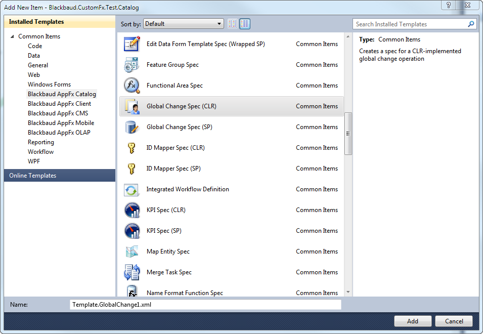The image size is (483, 334).
Task: Select the Name Format Function Spec template
Action: point(231,290)
